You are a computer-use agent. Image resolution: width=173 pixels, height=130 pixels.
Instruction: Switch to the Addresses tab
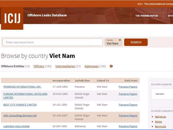[91, 66]
